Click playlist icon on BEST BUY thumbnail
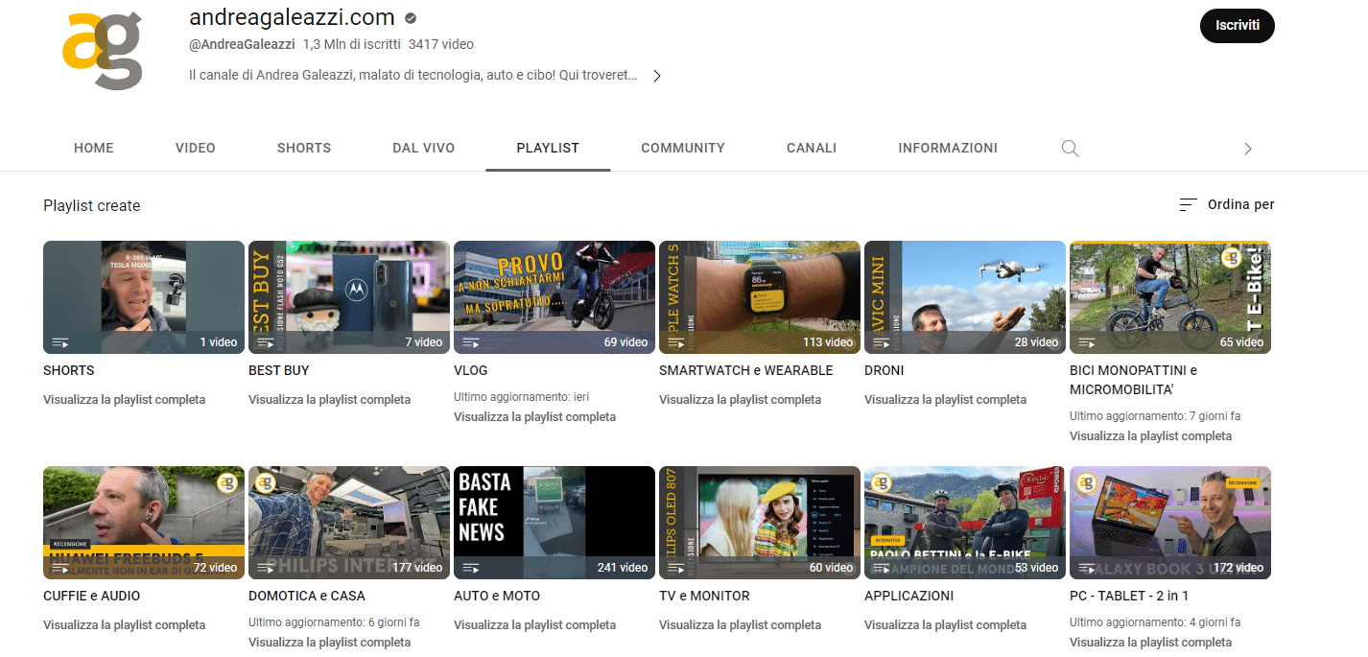The width and height of the screenshot is (1368, 657). click(x=265, y=342)
